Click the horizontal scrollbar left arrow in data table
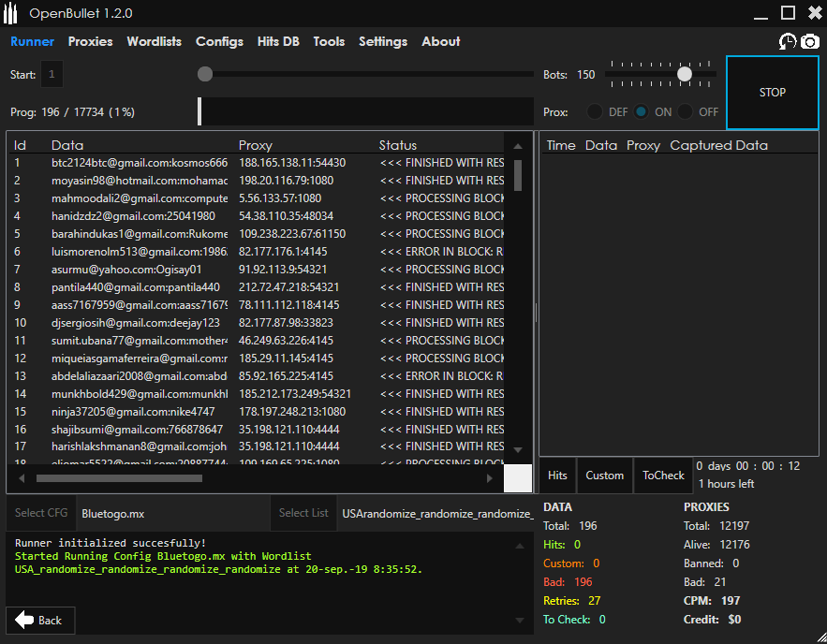827x644 pixels. (22, 478)
